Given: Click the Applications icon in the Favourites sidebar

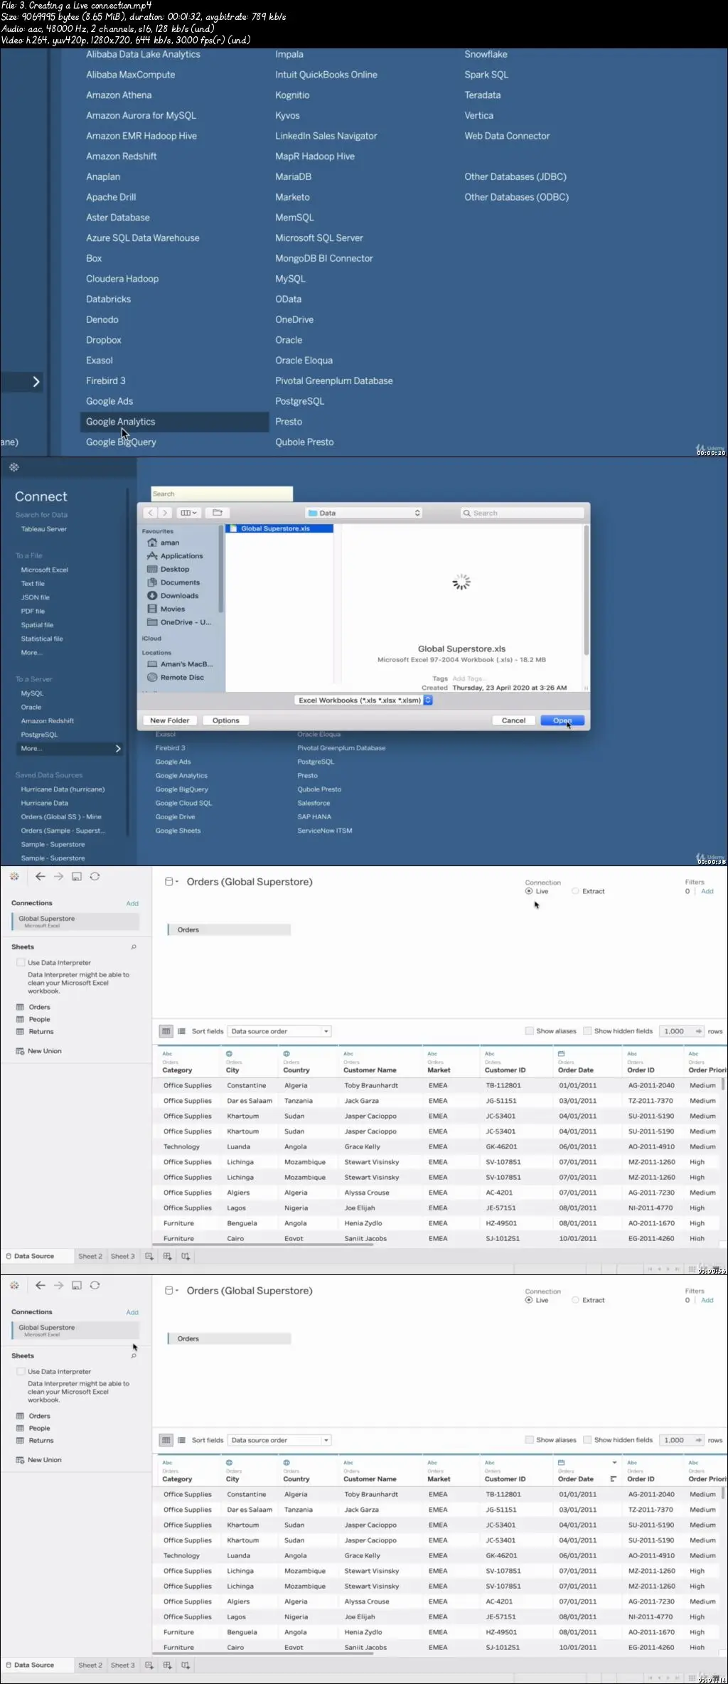Looking at the screenshot, I should click(152, 556).
